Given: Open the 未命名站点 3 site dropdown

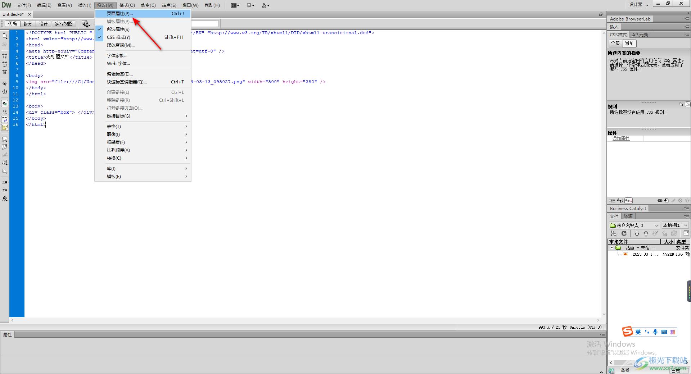Looking at the screenshot, I should pyautogui.click(x=634, y=225).
